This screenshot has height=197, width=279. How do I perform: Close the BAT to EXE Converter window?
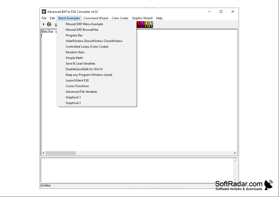233,12
